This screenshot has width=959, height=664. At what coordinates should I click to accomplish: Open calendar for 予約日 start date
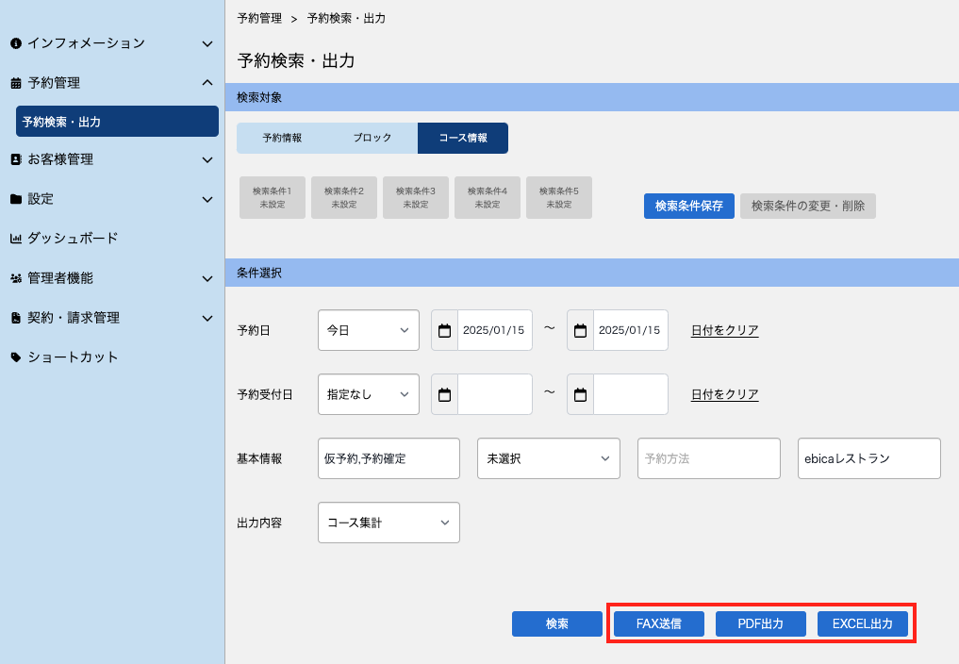[445, 330]
